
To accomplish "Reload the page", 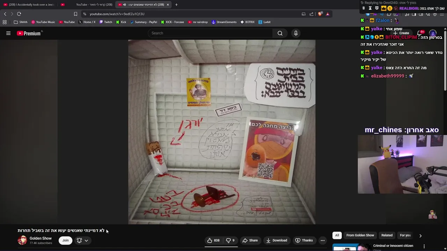I will [x=19, y=14].
